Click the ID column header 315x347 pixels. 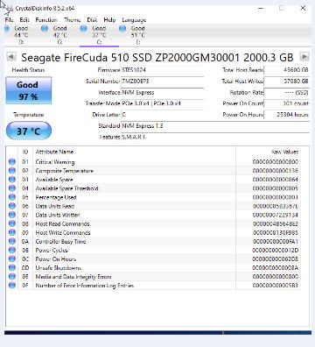[x=25, y=152]
